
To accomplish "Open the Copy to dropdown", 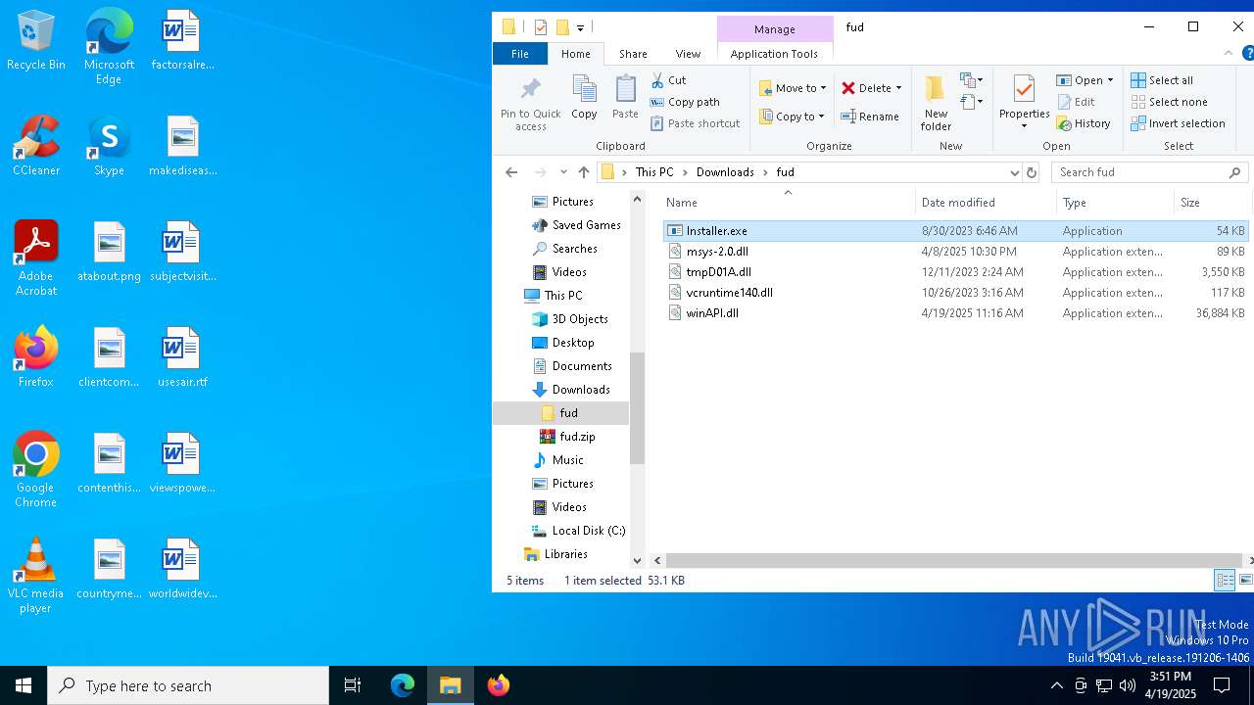I will click(792, 117).
